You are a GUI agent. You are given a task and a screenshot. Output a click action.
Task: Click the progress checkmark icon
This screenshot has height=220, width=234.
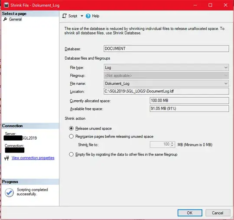click(x=9, y=192)
